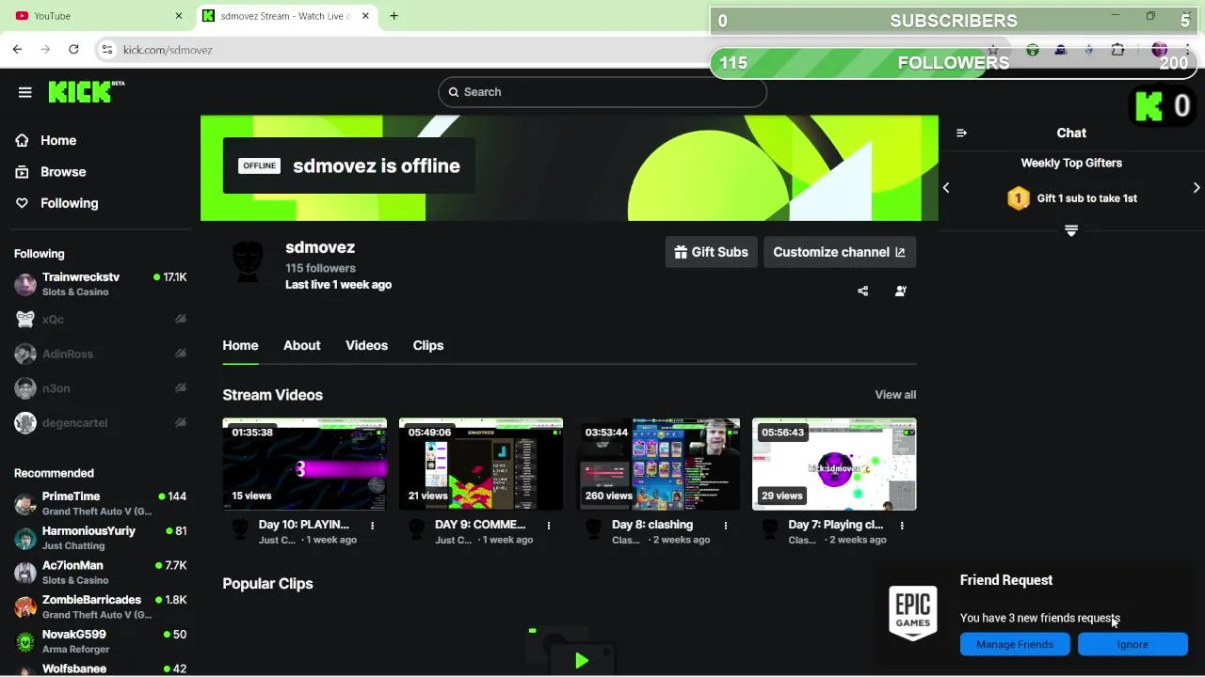Screen dimensions: 1205x677
Task: Open options menu for Day 8 video
Action: [x=725, y=526]
